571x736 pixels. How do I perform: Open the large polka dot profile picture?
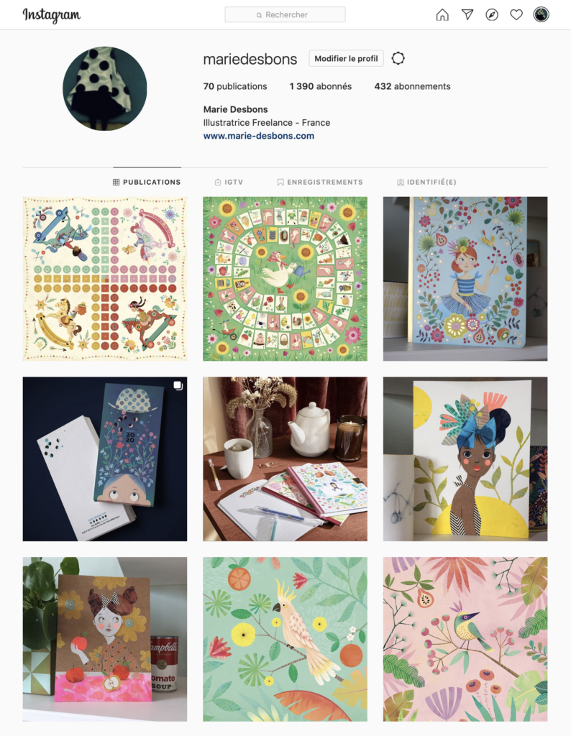point(105,88)
